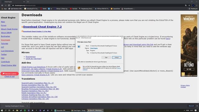
Task: Open the Cheat Engine Lua Extentions add-on link
Action: point(33,67)
